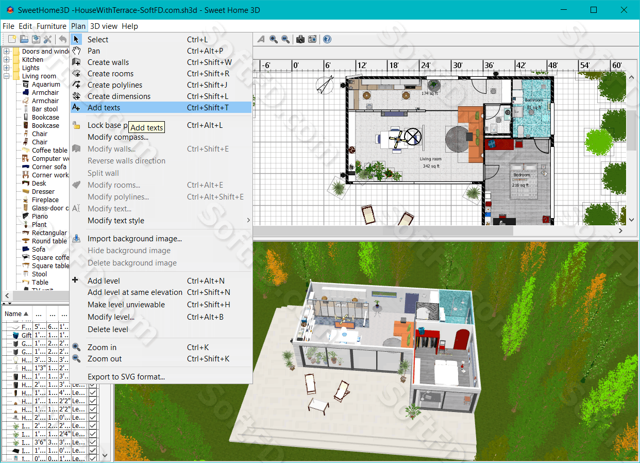This screenshot has width=640, height=463.
Task: Open the Help menu
Action: tap(130, 26)
